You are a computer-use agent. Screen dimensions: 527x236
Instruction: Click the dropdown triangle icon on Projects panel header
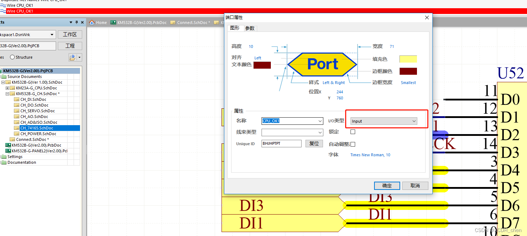[x=70, y=22]
